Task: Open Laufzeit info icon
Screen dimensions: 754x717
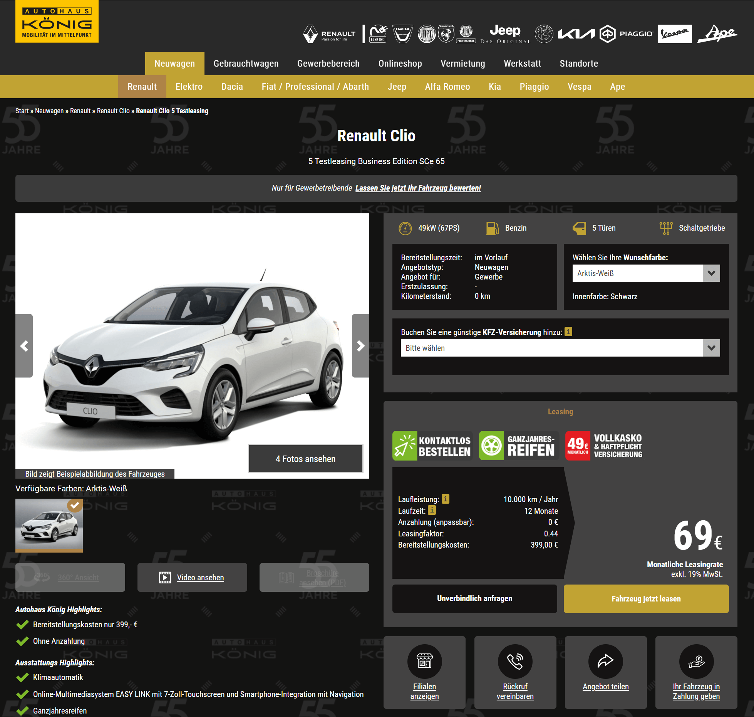Action: coord(432,510)
